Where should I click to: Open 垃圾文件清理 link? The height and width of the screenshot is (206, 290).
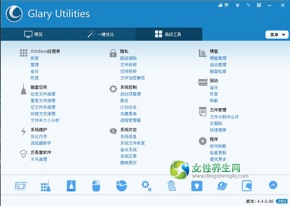coord(43,94)
